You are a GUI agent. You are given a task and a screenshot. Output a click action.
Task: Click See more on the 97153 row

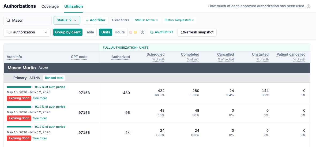(40, 98)
